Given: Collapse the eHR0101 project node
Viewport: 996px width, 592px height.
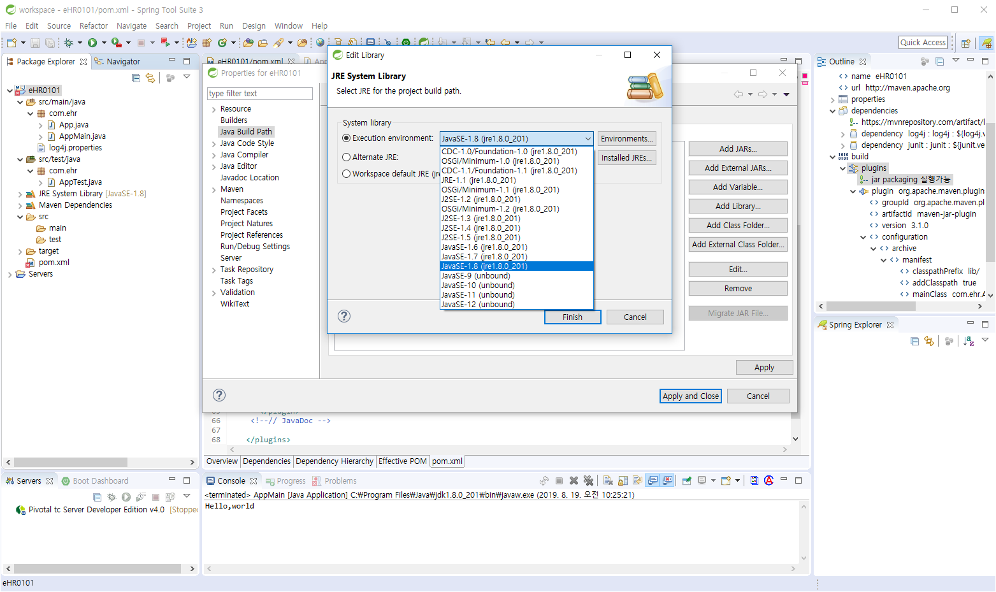Looking at the screenshot, I should click(9, 90).
